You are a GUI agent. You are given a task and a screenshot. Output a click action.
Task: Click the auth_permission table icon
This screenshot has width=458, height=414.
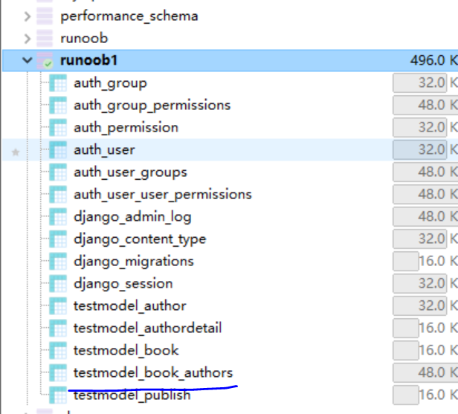click(58, 128)
